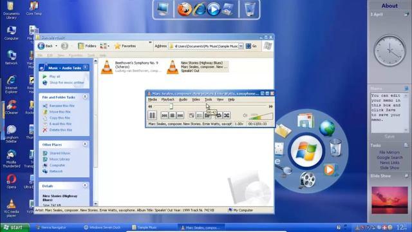Click E-mail this file link

click(x=61, y=124)
